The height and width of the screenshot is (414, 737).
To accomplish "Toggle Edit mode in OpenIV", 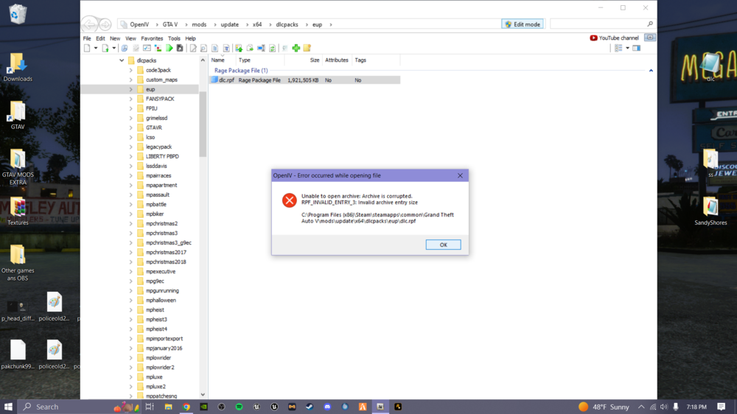I will pyautogui.click(x=523, y=24).
